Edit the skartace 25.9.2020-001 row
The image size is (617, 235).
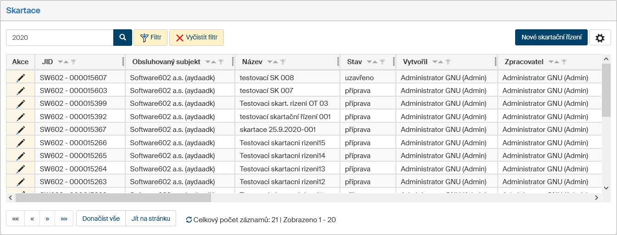[20, 130]
